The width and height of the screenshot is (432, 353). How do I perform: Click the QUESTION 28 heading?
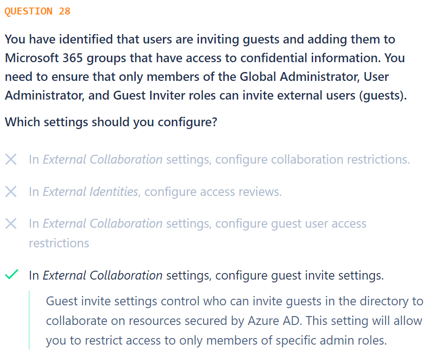pos(37,11)
